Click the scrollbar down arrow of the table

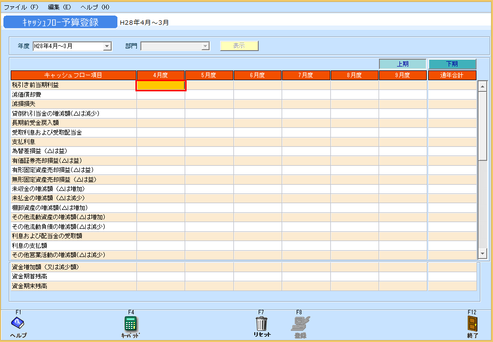pyautogui.click(x=482, y=254)
